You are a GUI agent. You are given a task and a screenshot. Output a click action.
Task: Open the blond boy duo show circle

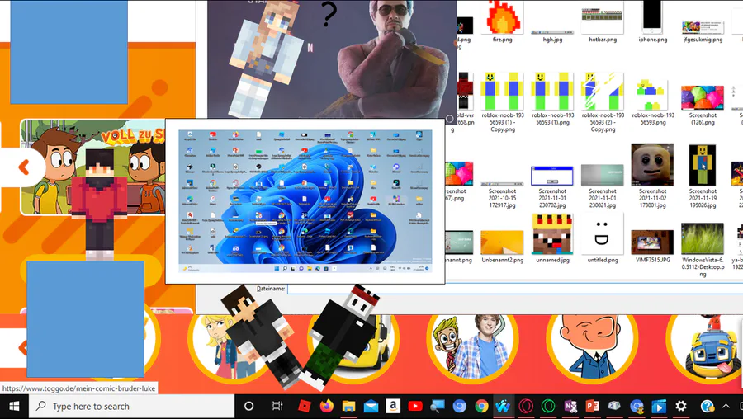click(x=471, y=347)
